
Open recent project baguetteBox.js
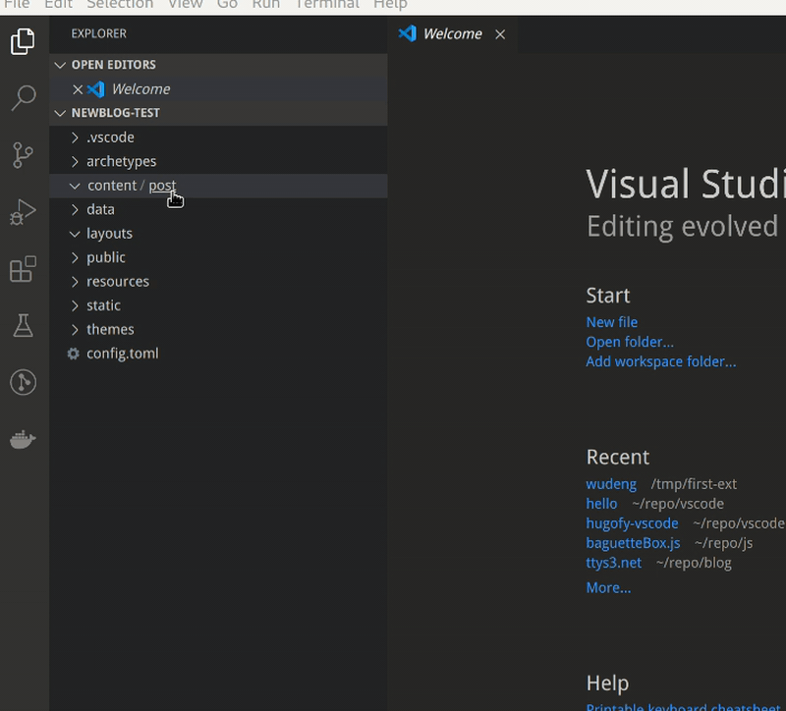coord(633,543)
